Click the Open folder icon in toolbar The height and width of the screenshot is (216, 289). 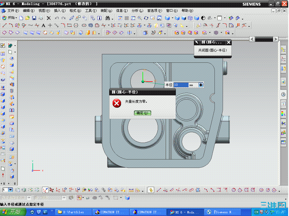[27, 18]
